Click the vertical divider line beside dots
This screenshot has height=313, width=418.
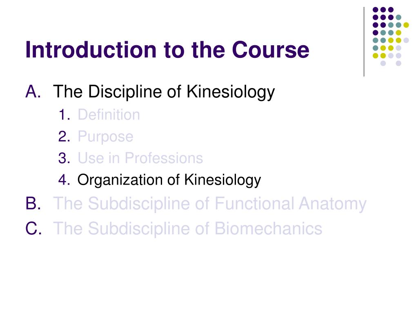[364, 42]
